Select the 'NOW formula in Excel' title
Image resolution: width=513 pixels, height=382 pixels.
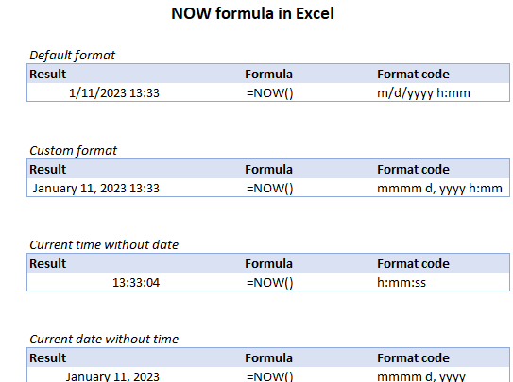(252, 14)
